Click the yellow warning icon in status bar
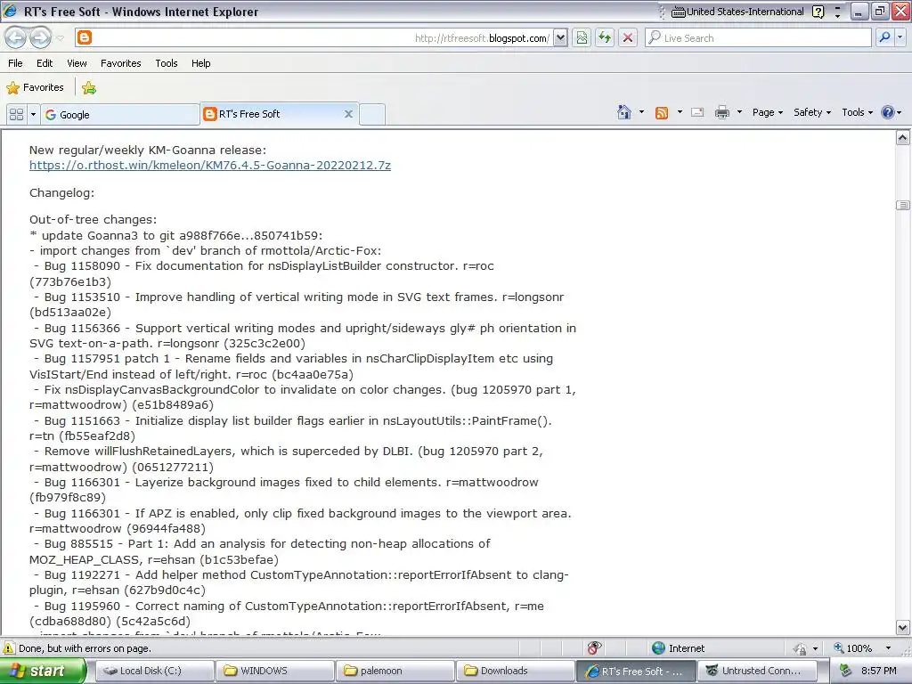The width and height of the screenshot is (912, 684). pos(9,648)
